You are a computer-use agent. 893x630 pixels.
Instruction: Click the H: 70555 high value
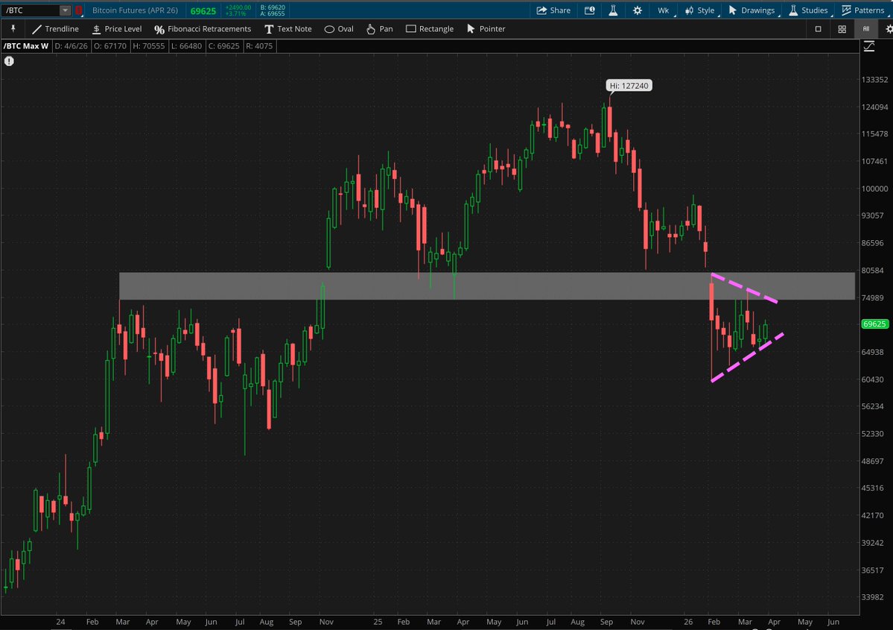coord(148,46)
